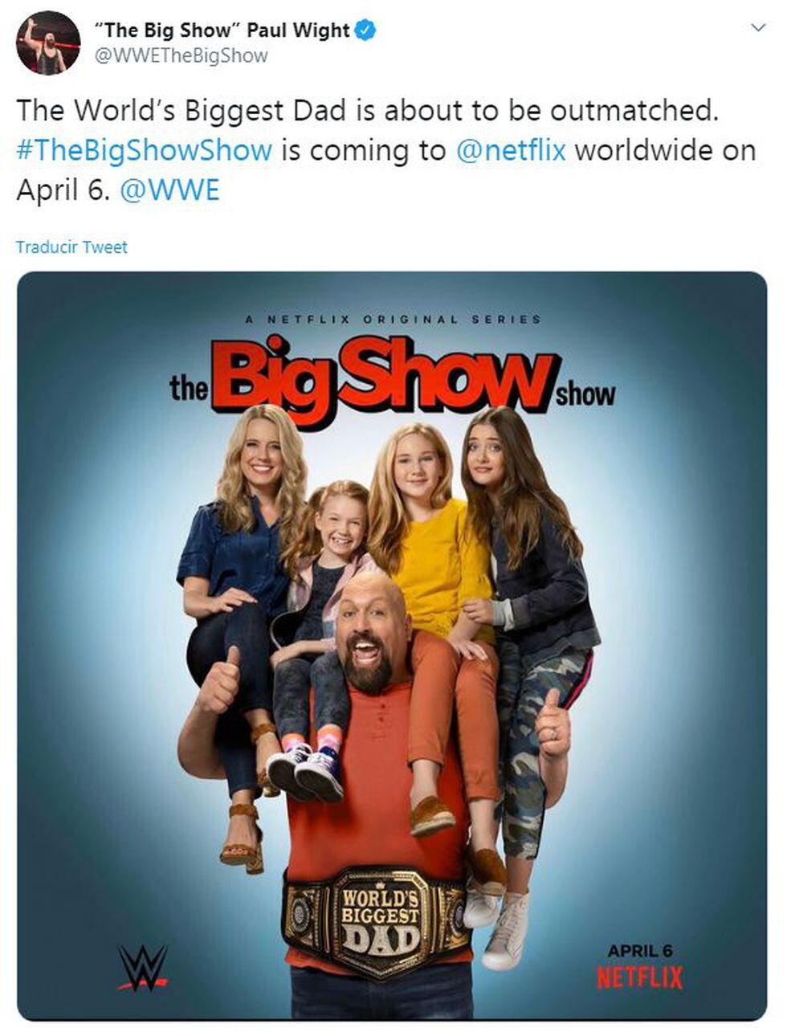Open the @netflix mention link
Image resolution: width=787 pixels, height=1032 pixels.
pos(511,150)
